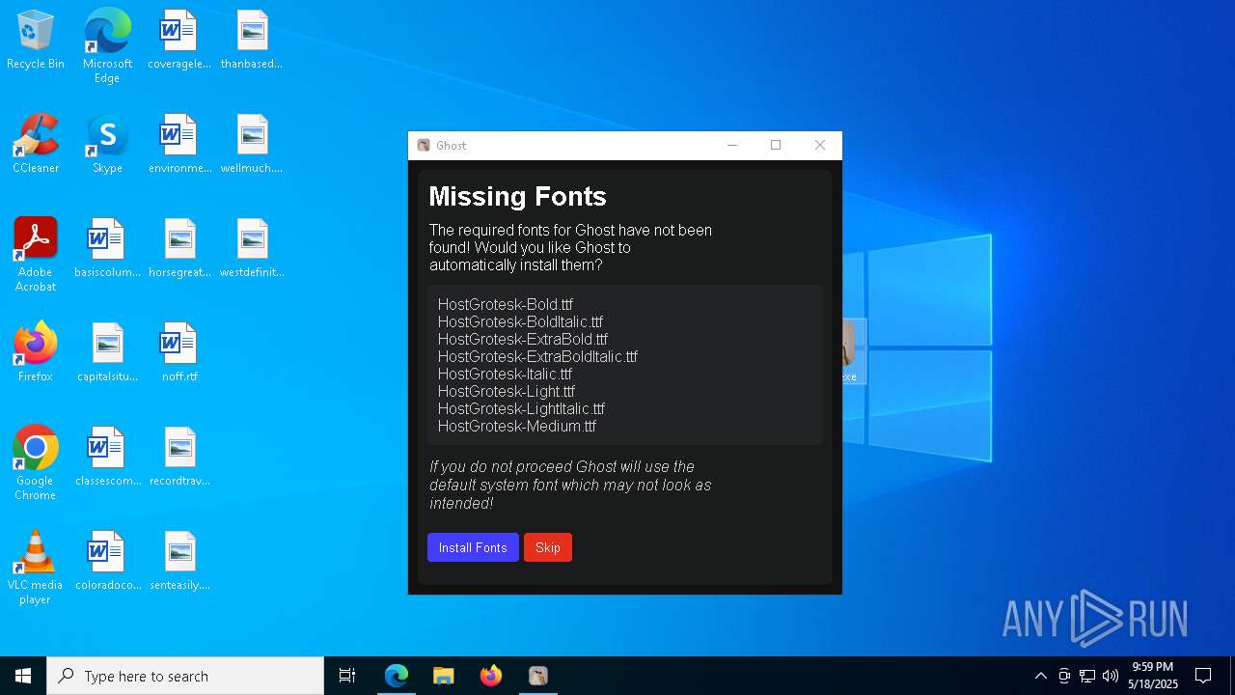Click HostGrotesk-Italic.ttf in the list

pyautogui.click(x=505, y=374)
